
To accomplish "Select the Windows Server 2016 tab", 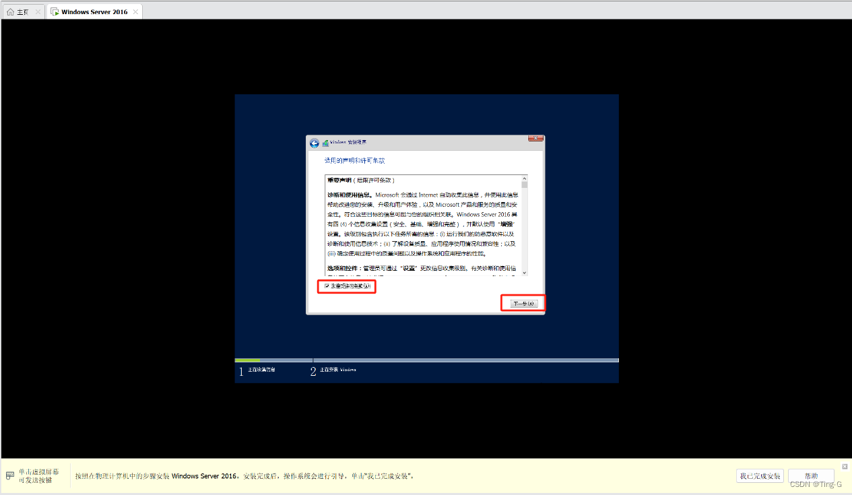I will tap(94, 12).
